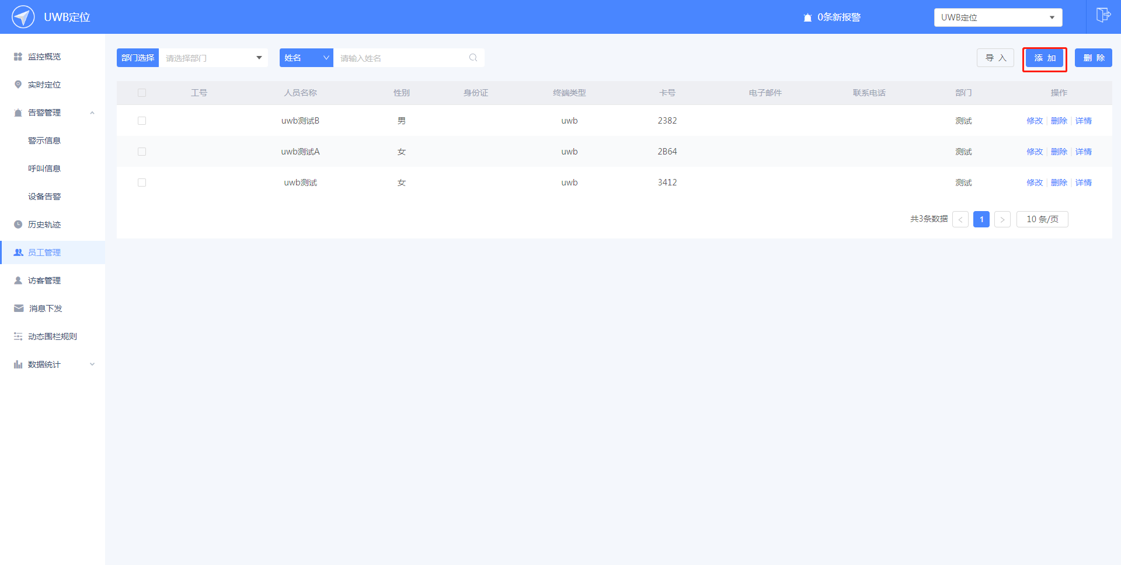Click the search magnifier icon in name field
The height and width of the screenshot is (565, 1121).
pos(473,58)
